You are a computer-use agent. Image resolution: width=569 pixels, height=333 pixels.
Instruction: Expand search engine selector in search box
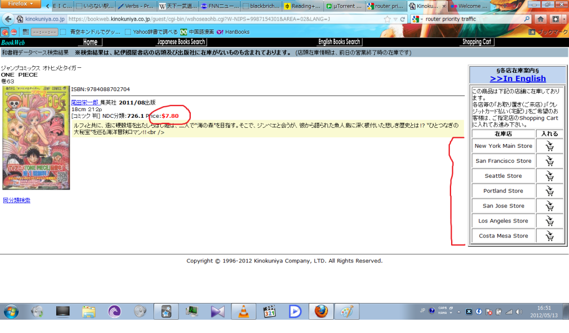(418, 19)
